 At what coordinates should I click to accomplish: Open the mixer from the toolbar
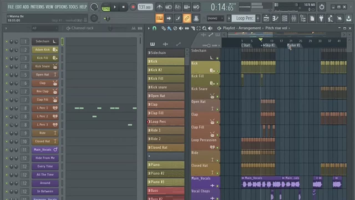coord(293,19)
